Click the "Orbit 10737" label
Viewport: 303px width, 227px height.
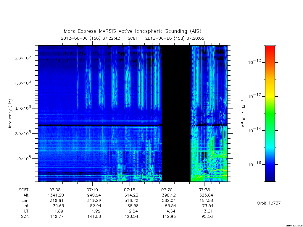click(269, 203)
